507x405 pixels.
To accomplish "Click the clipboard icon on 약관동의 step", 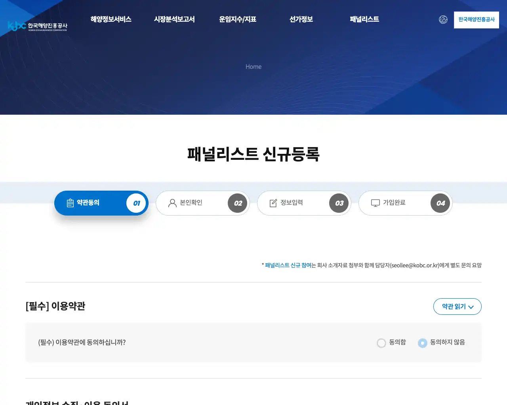I will 70,203.
